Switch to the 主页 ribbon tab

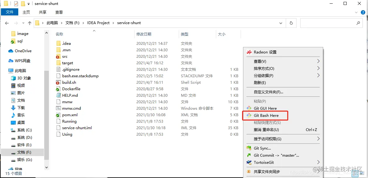coord(26,12)
